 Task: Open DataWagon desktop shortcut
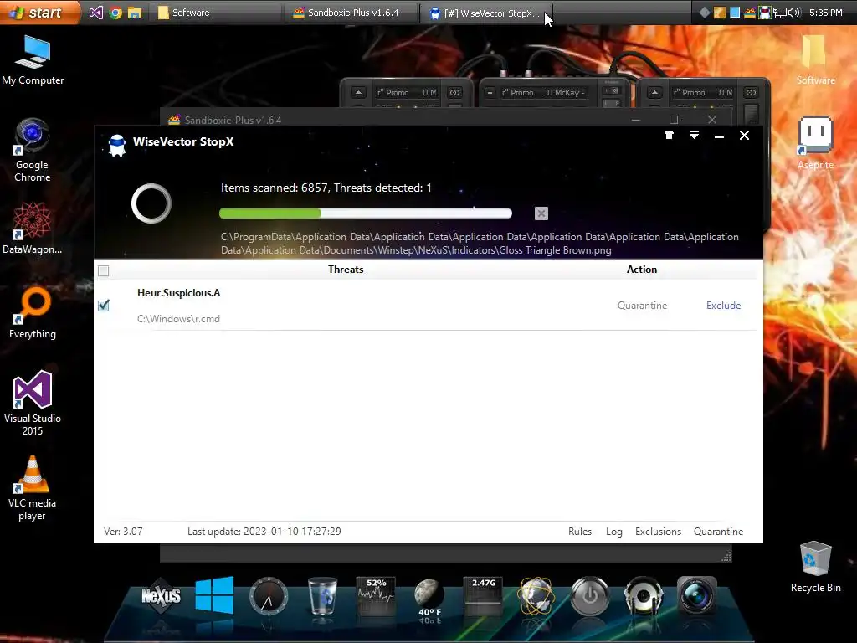click(x=33, y=229)
